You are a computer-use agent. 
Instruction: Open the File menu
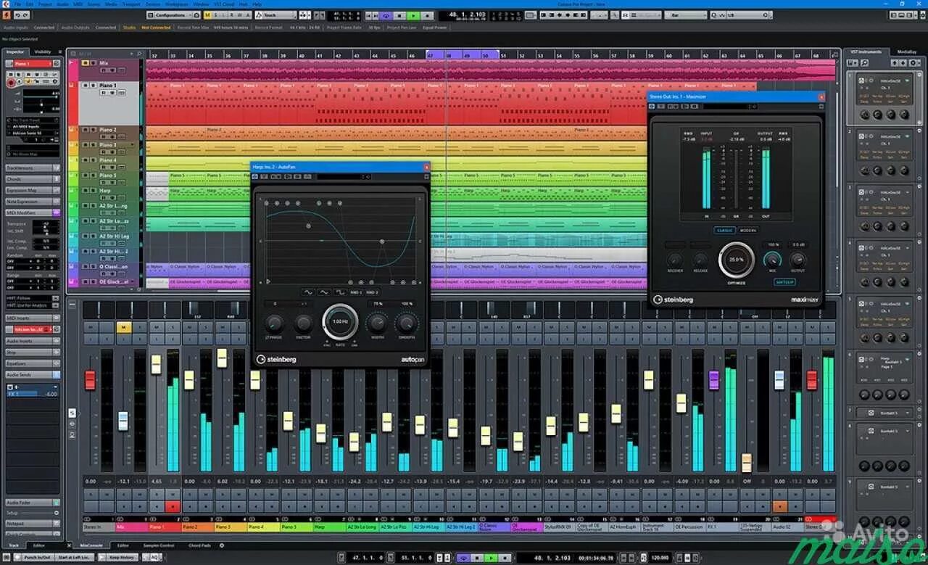(17, 4)
